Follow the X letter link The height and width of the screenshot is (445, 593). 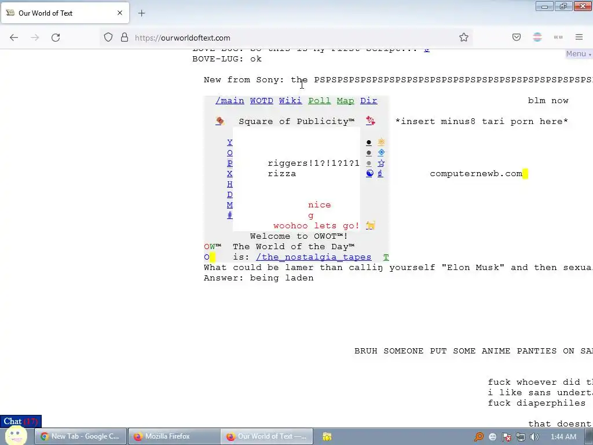tap(229, 174)
